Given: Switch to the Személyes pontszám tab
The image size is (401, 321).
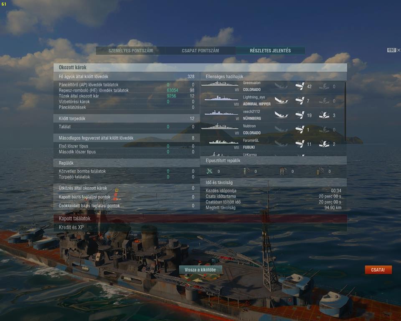Looking at the screenshot, I should pos(130,51).
